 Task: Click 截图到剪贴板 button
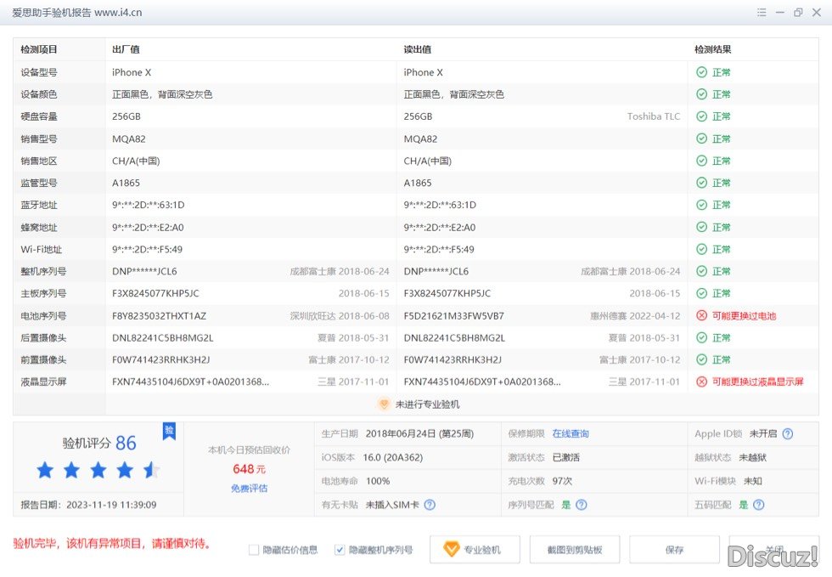point(575,549)
